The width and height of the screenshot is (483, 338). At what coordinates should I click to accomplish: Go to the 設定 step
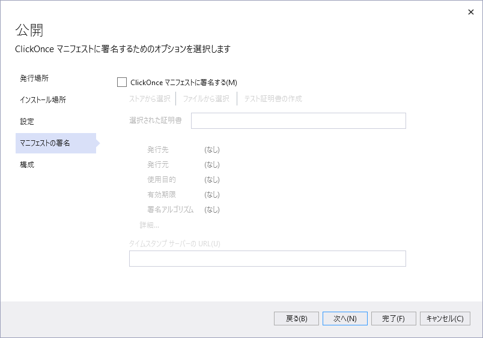click(x=27, y=121)
